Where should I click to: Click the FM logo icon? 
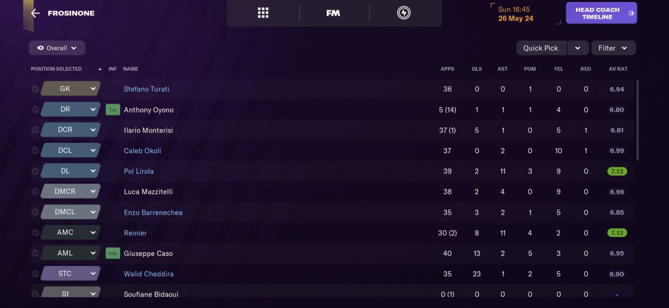click(x=333, y=13)
